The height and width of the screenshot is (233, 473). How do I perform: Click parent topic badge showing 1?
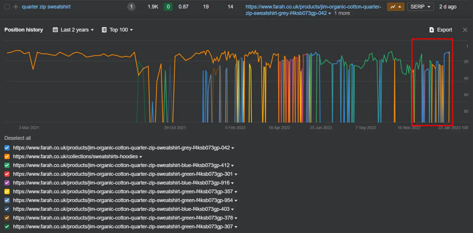(x=131, y=7)
